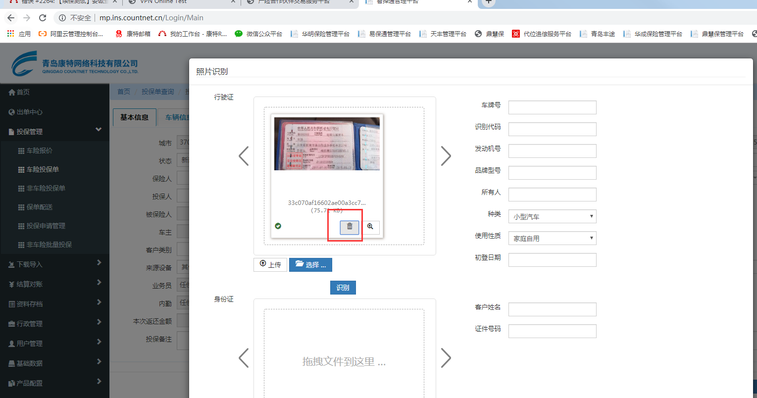Screen dimensions: 757x398
Task: Open the 华成保险管理平台 bookmark
Action: pyautogui.click(x=653, y=34)
